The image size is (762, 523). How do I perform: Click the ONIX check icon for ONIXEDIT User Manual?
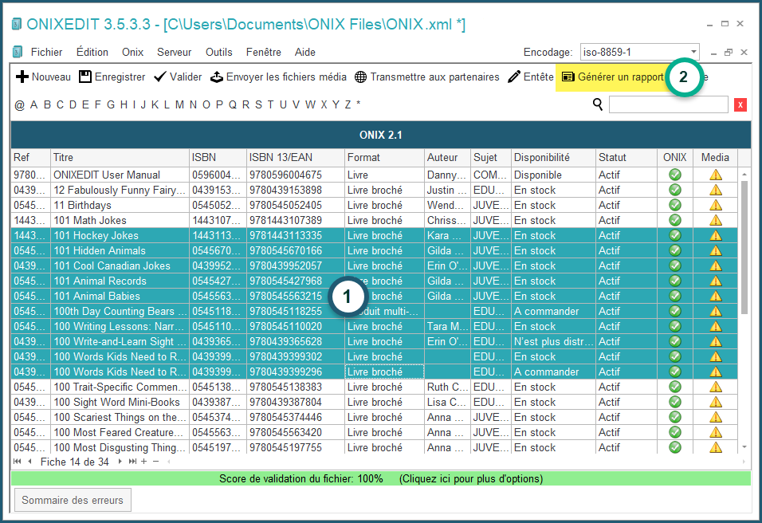(675, 175)
